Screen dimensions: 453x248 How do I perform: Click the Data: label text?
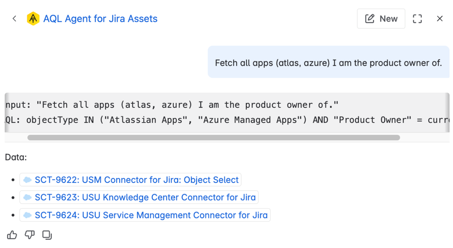pyautogui.click(x=16, y=157)
